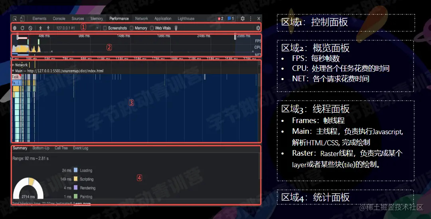Open Performance capture settings gear
Viewport: 431px width, 219px height.
[x=258, y=28]
